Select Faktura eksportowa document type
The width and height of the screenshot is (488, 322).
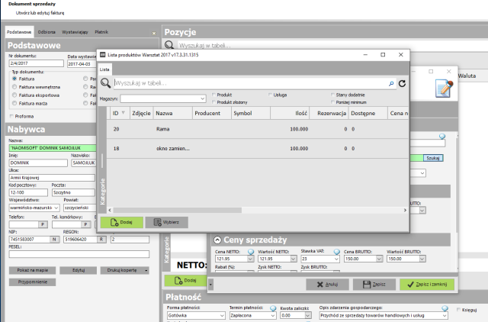tap(14, 95)
